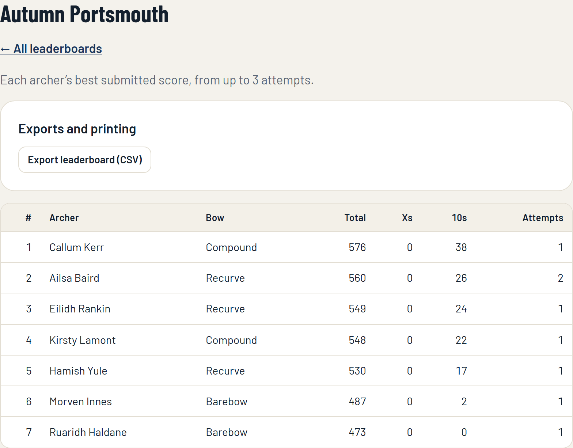Click total score 473

coord(357,432)
